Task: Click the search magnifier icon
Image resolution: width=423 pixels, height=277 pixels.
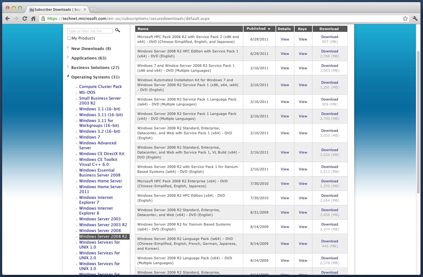Action: [118, 30]
